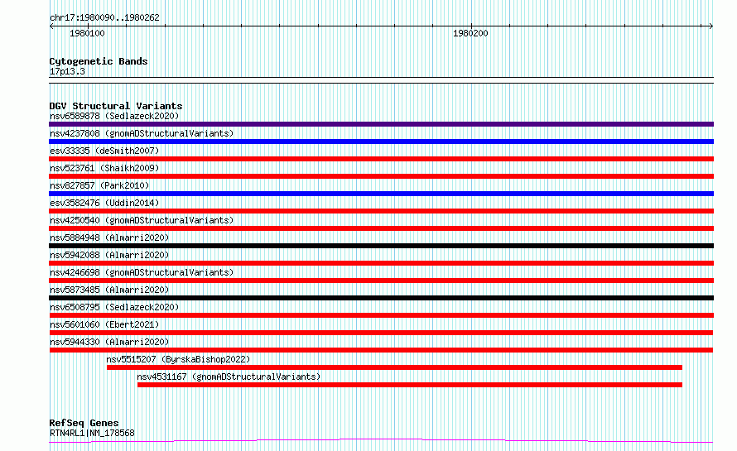Click the 1980200 ruler position label
This screenshot has width=737, height=451.
tap(470, 33)
